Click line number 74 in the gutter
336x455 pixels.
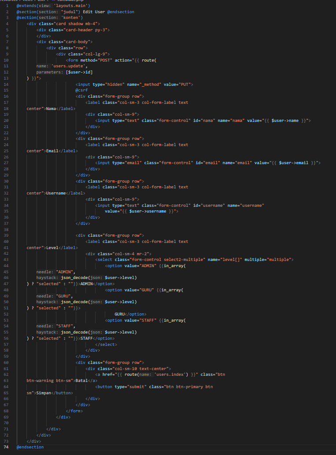tap(6, 447)
